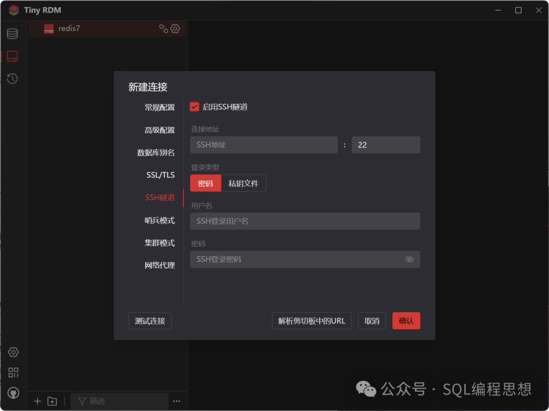The height and width of the screenshot is (411, 549).
Task: Open the gear settings icon for redis7
Action: [x=175, y=29]
